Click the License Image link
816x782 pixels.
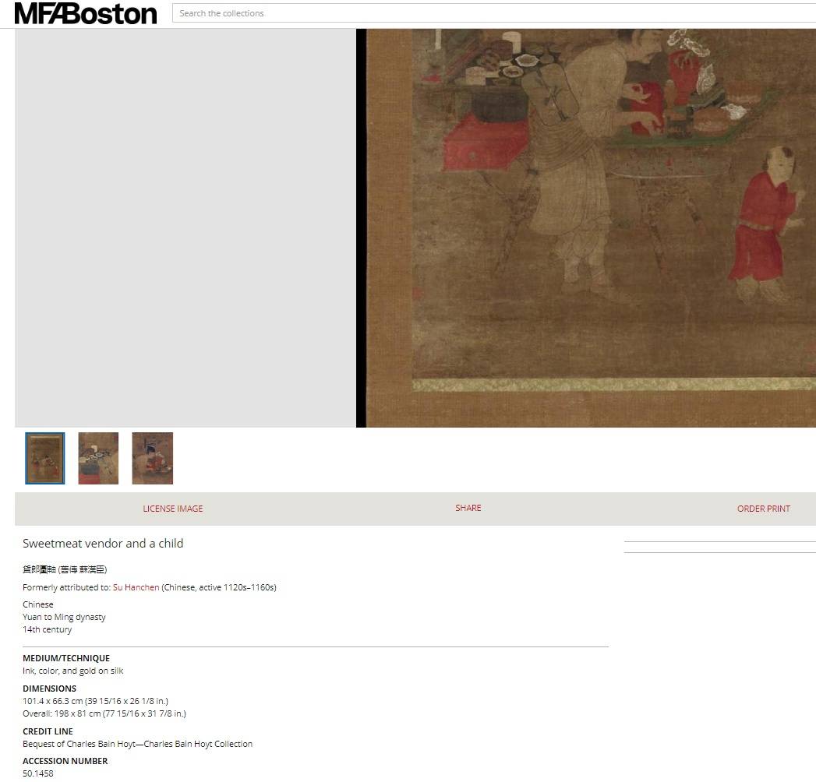[172, 509]
